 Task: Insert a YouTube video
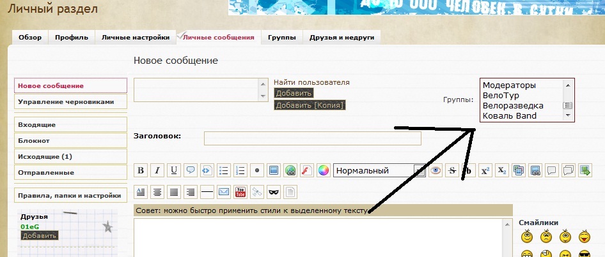pyautogui.click(x=240, y=191)
